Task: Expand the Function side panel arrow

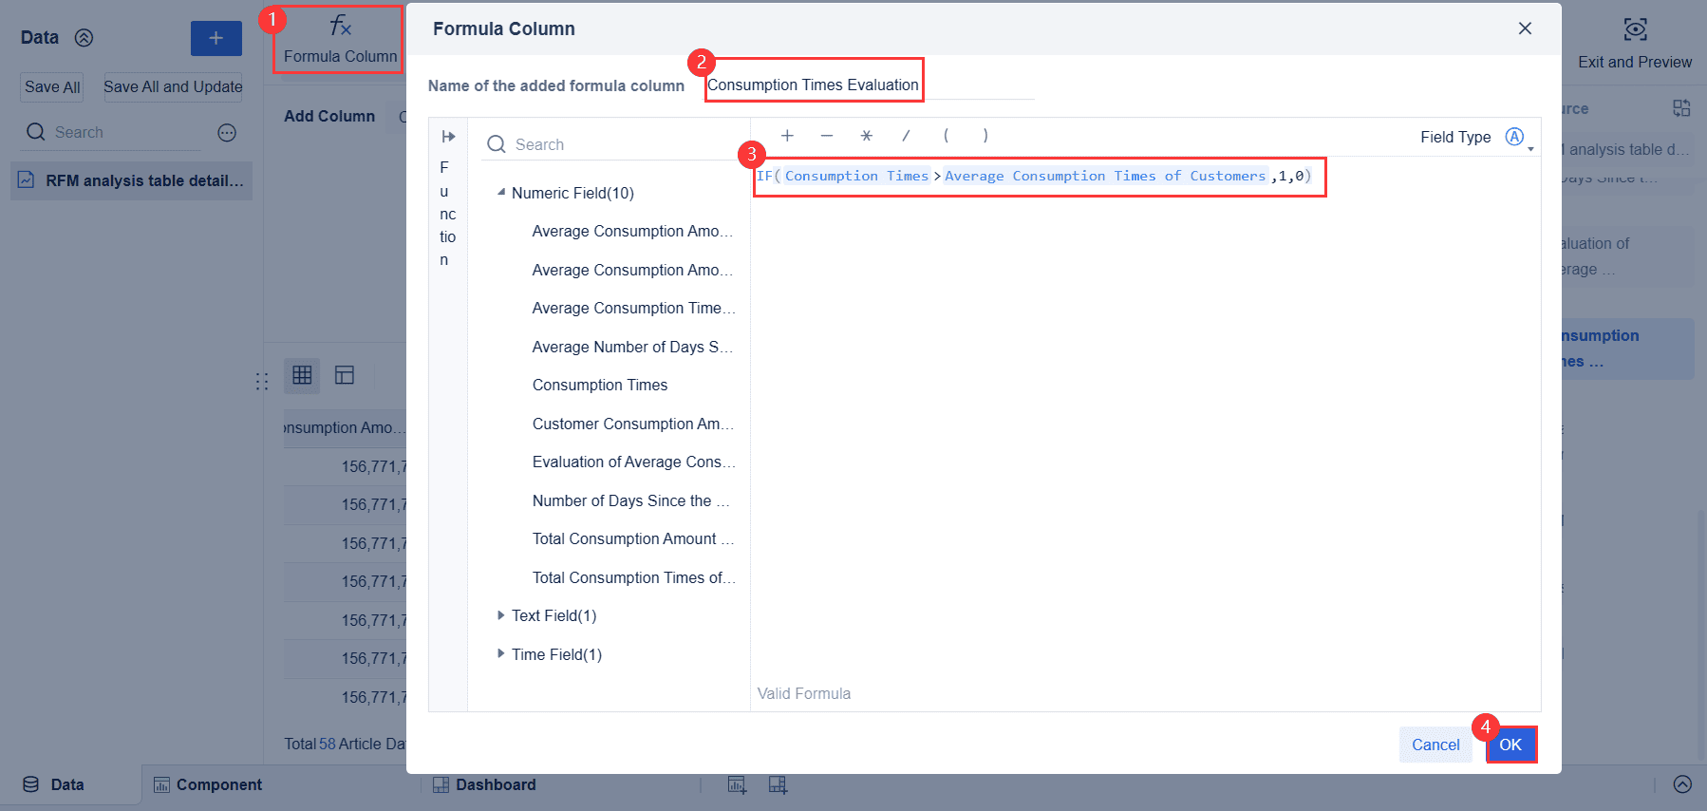Action: pyautogui.click(x=448, y=137)
